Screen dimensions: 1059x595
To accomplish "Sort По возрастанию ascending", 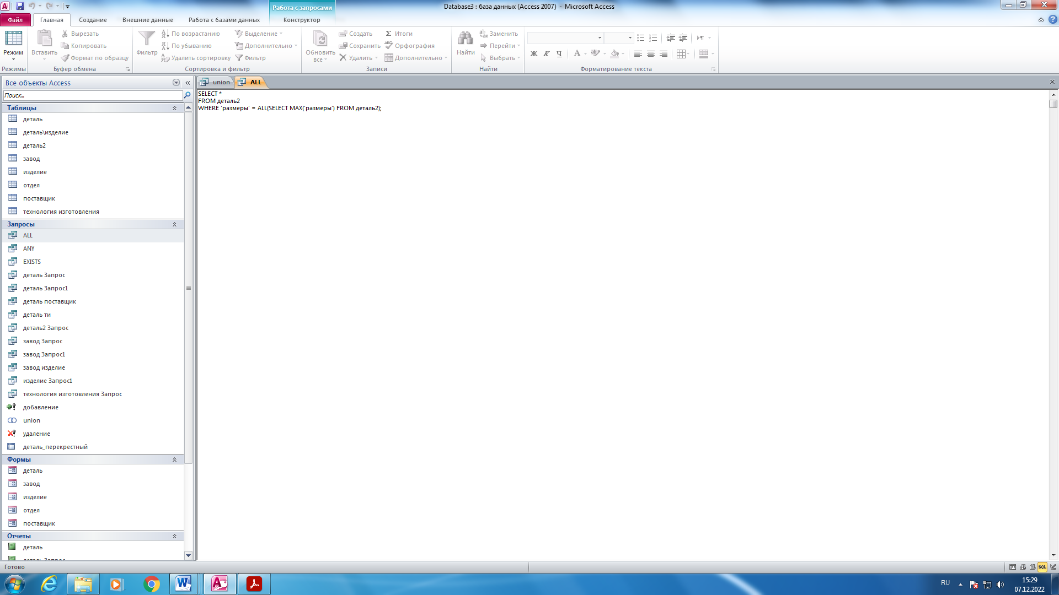I will pos(190,34).
